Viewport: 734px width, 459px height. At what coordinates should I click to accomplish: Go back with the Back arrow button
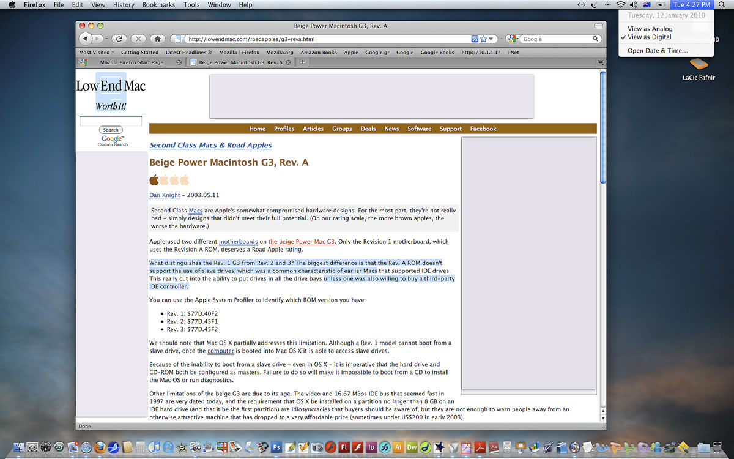click(x=85, y=39)
